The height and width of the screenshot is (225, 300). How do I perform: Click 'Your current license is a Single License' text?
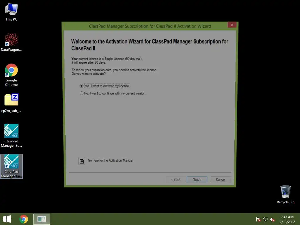[107, 59]
